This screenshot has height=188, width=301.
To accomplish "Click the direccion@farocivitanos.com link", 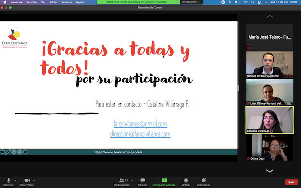I will 140,134.
